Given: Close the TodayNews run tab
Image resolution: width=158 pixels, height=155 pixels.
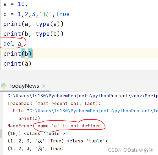Looking at the screenshot, I should pyautogui.click(x=44, y=86).
